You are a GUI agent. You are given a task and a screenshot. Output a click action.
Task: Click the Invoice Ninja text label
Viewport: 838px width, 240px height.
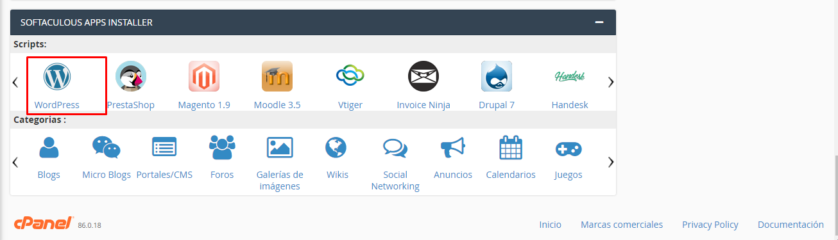[423, 105]
